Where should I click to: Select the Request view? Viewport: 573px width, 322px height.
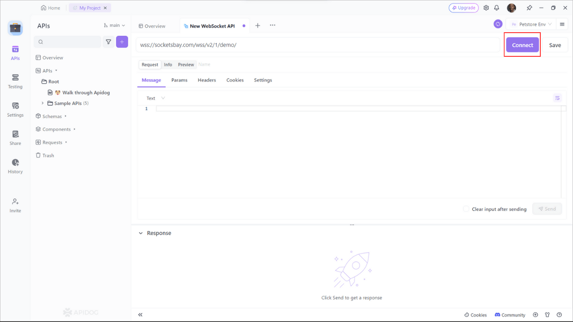tap(150, 64)
